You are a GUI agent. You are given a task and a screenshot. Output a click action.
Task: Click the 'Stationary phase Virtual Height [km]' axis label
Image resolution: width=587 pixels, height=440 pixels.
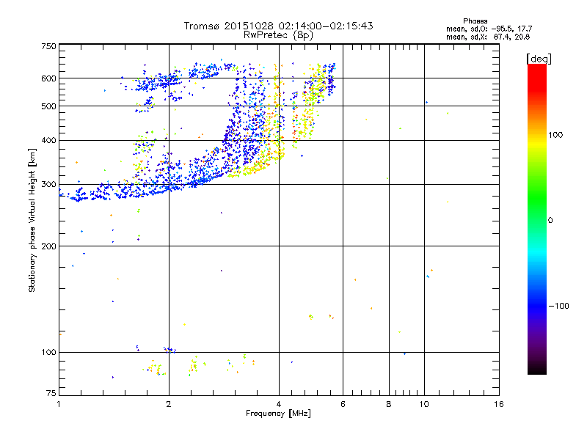coord(32,220)
